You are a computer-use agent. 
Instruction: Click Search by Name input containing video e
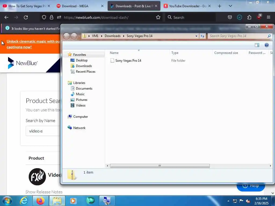(43, 131)
